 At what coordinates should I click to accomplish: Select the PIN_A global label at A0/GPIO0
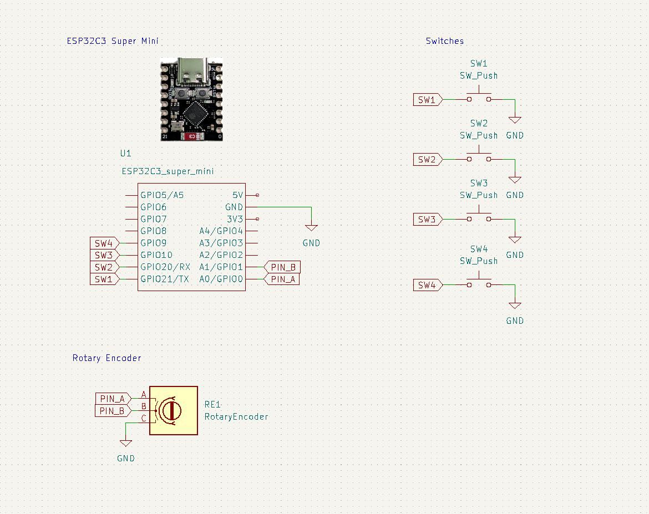[x=281, y=279]
